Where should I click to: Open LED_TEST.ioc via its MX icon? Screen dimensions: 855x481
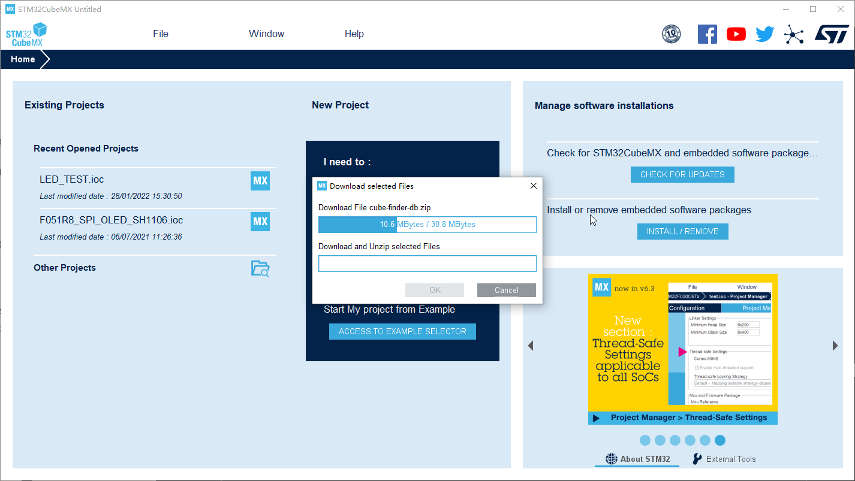[260, 181]
